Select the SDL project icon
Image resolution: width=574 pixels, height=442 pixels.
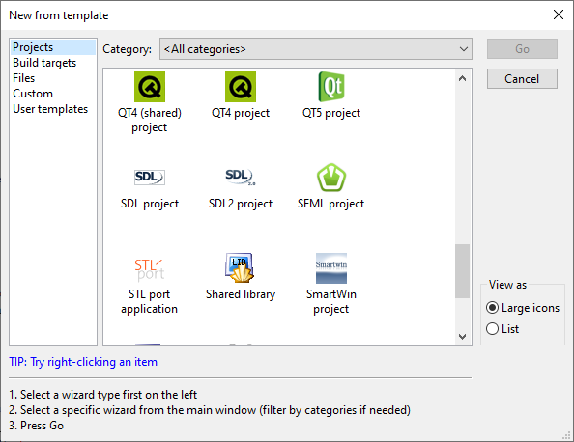(150, 178)
